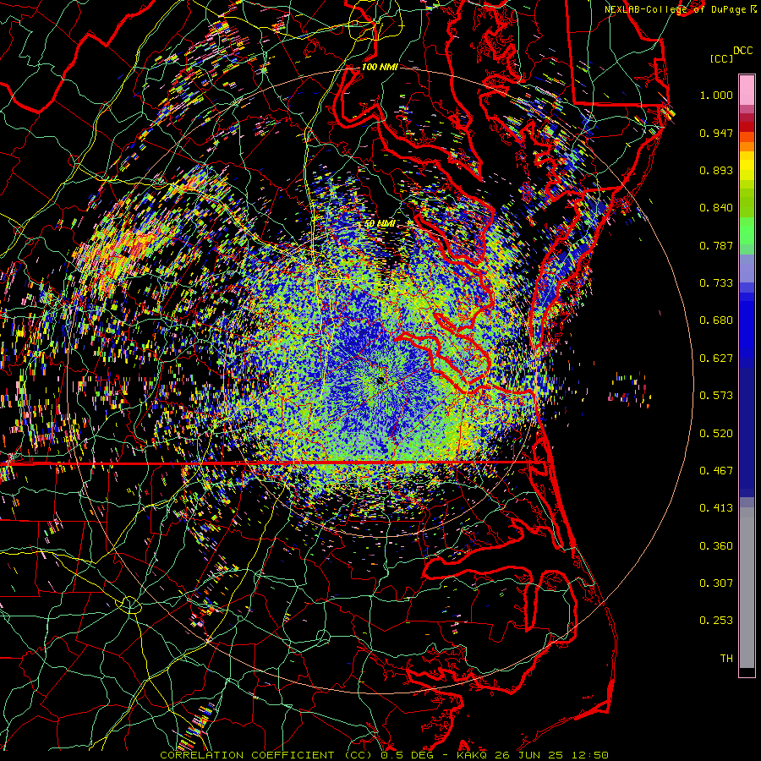Click the 0.573 scale value
The height and width of the screenshot is (761, 761).
coord(716,396)
